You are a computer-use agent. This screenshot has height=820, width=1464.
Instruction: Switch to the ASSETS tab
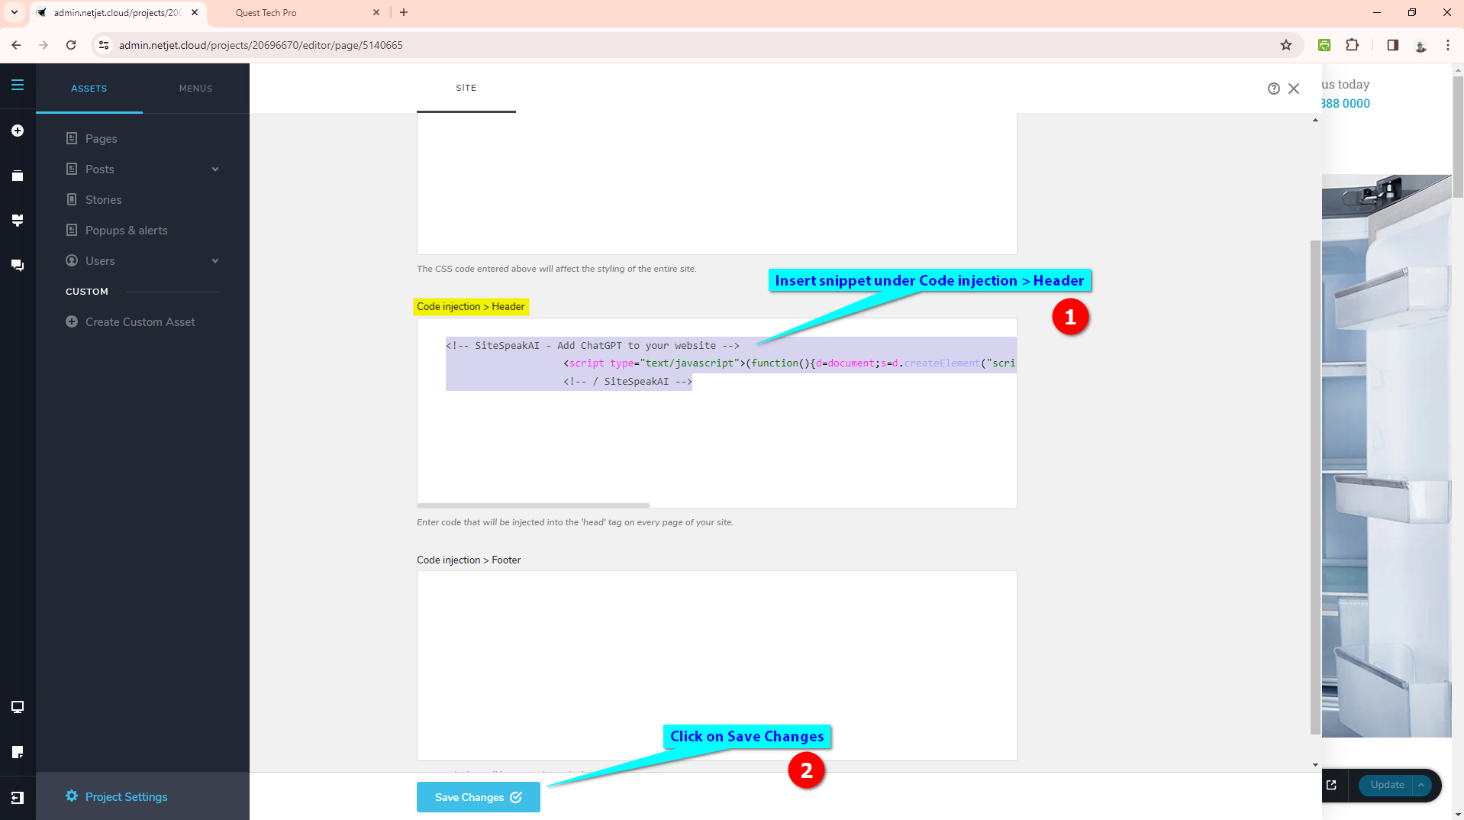click(89, 89)
